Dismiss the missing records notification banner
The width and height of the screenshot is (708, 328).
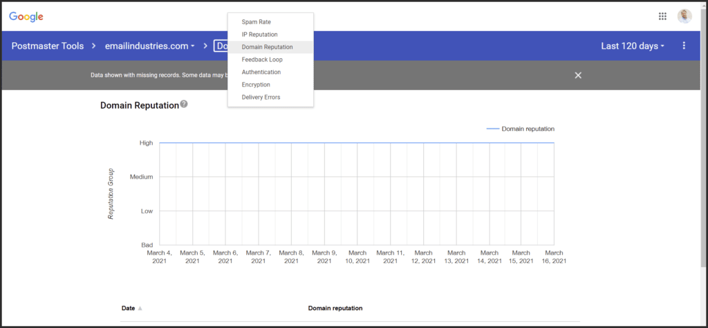point(578,75)
